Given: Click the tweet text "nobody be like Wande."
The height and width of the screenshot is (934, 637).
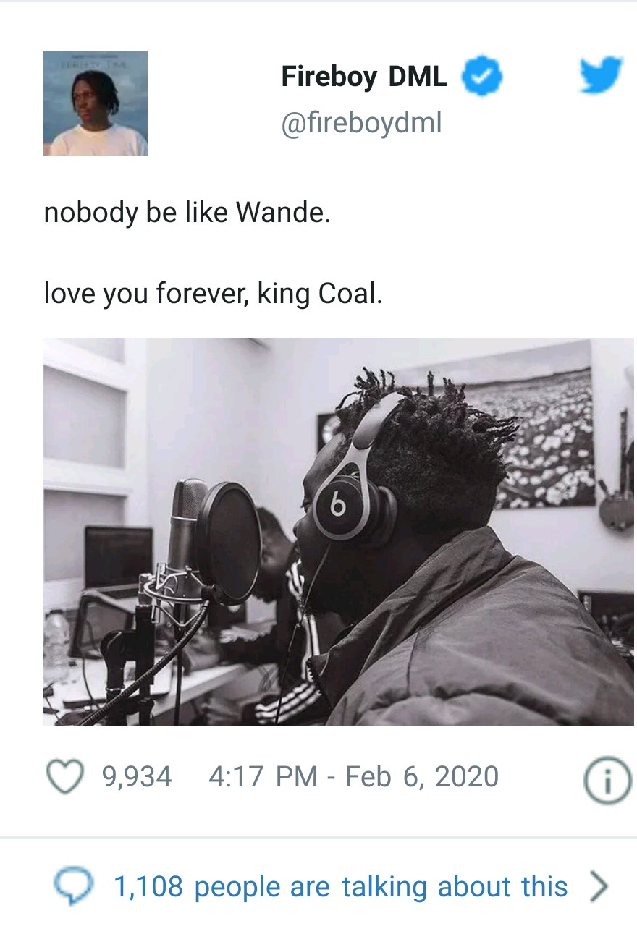Looking at the screenshot, I should (187, 213).
